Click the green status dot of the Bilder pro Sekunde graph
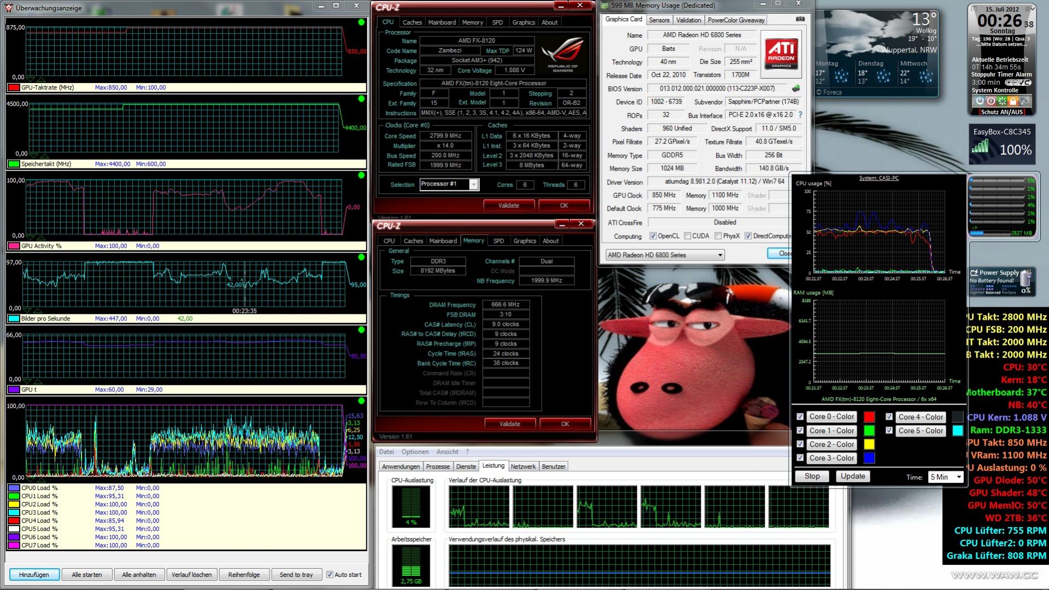 point(361,257)
